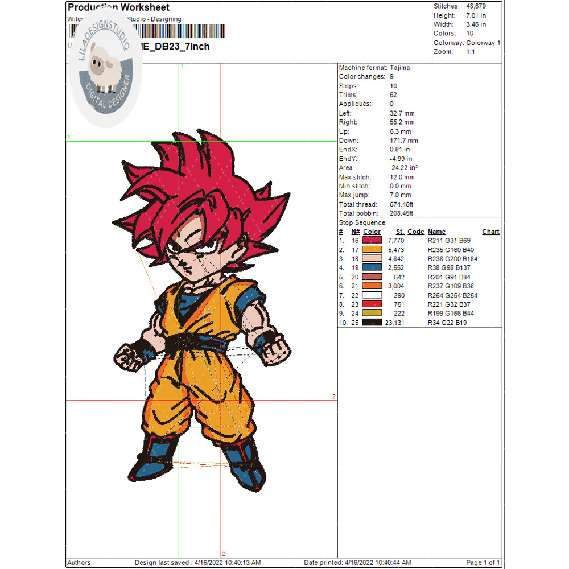The height and width of the screenshot is (569, 569).
Task: Click the salmon swatch for thread 20
Action: click(371, 277)
